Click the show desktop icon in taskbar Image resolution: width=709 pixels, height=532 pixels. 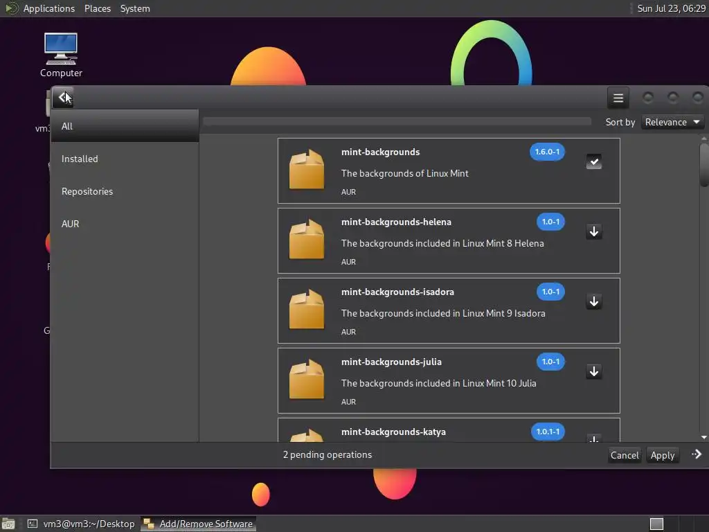coord(8,524)
